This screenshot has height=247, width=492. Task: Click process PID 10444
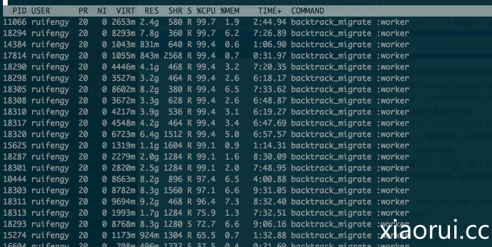click(x=15, y=179)
